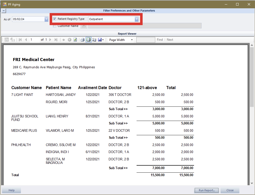Enable the Customer Name checkbox
The height and width of the screenshot is (195, 255).
(x=55, y=26)
